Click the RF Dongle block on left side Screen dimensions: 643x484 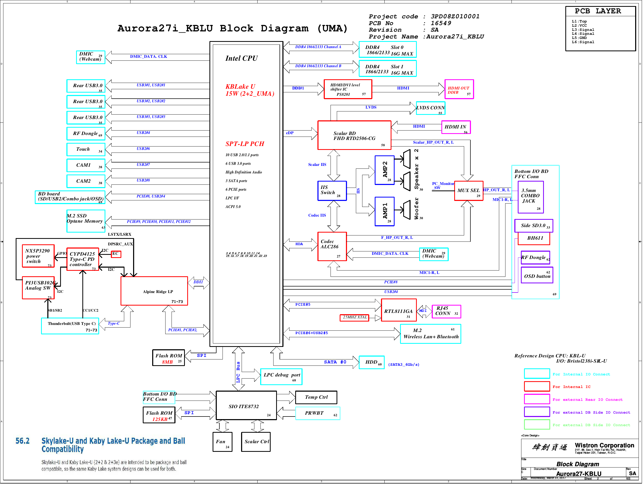(x=86, y=134)
